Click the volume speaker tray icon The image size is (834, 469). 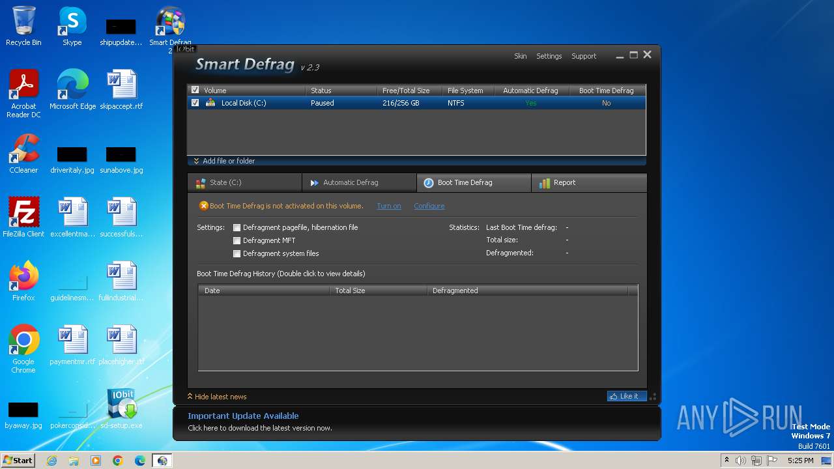741,461
